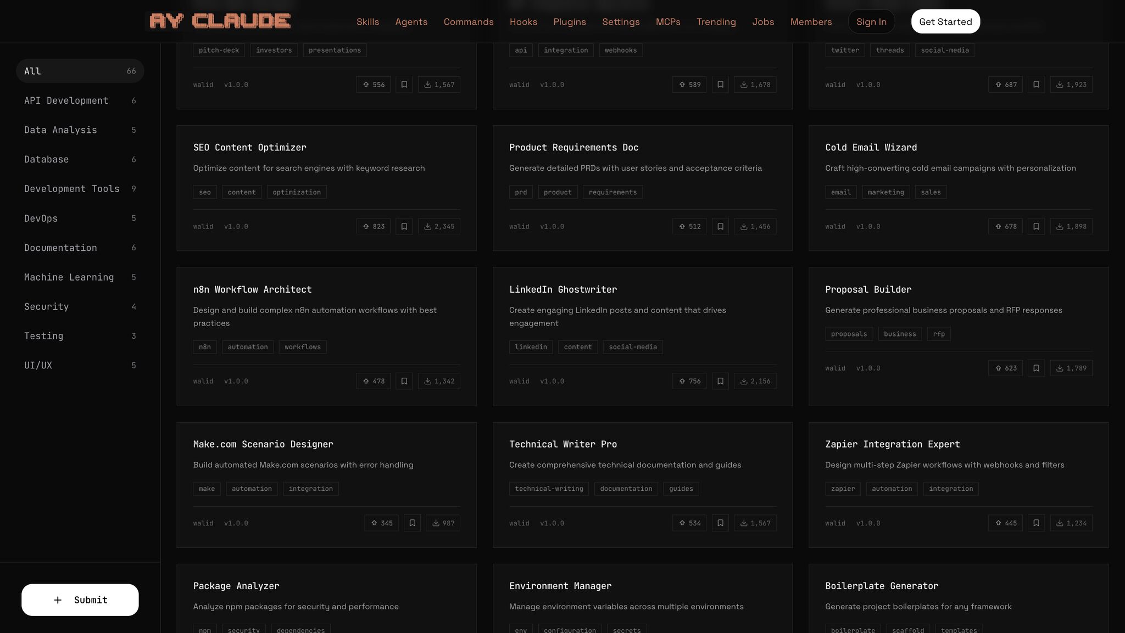This screenshot has height=633, width=1125.
Task: Upvote the n8n Workflow Architect skill
Action: (373, 381)
